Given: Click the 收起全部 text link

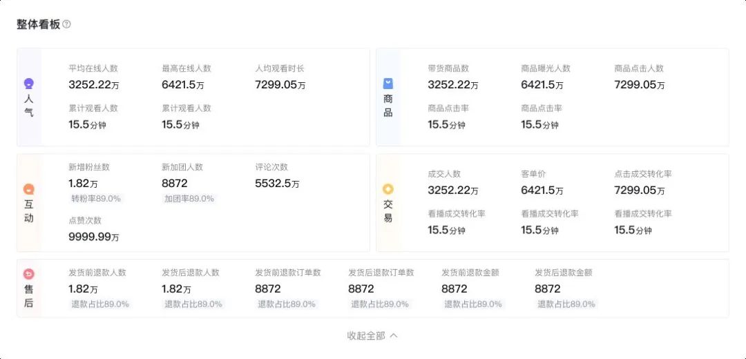Looking at the screenshot, I should click(366, 336).
